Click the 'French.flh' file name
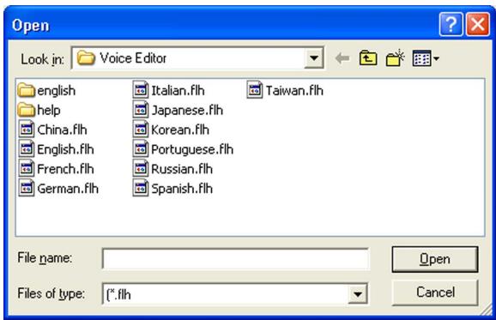 click(65, 169)
